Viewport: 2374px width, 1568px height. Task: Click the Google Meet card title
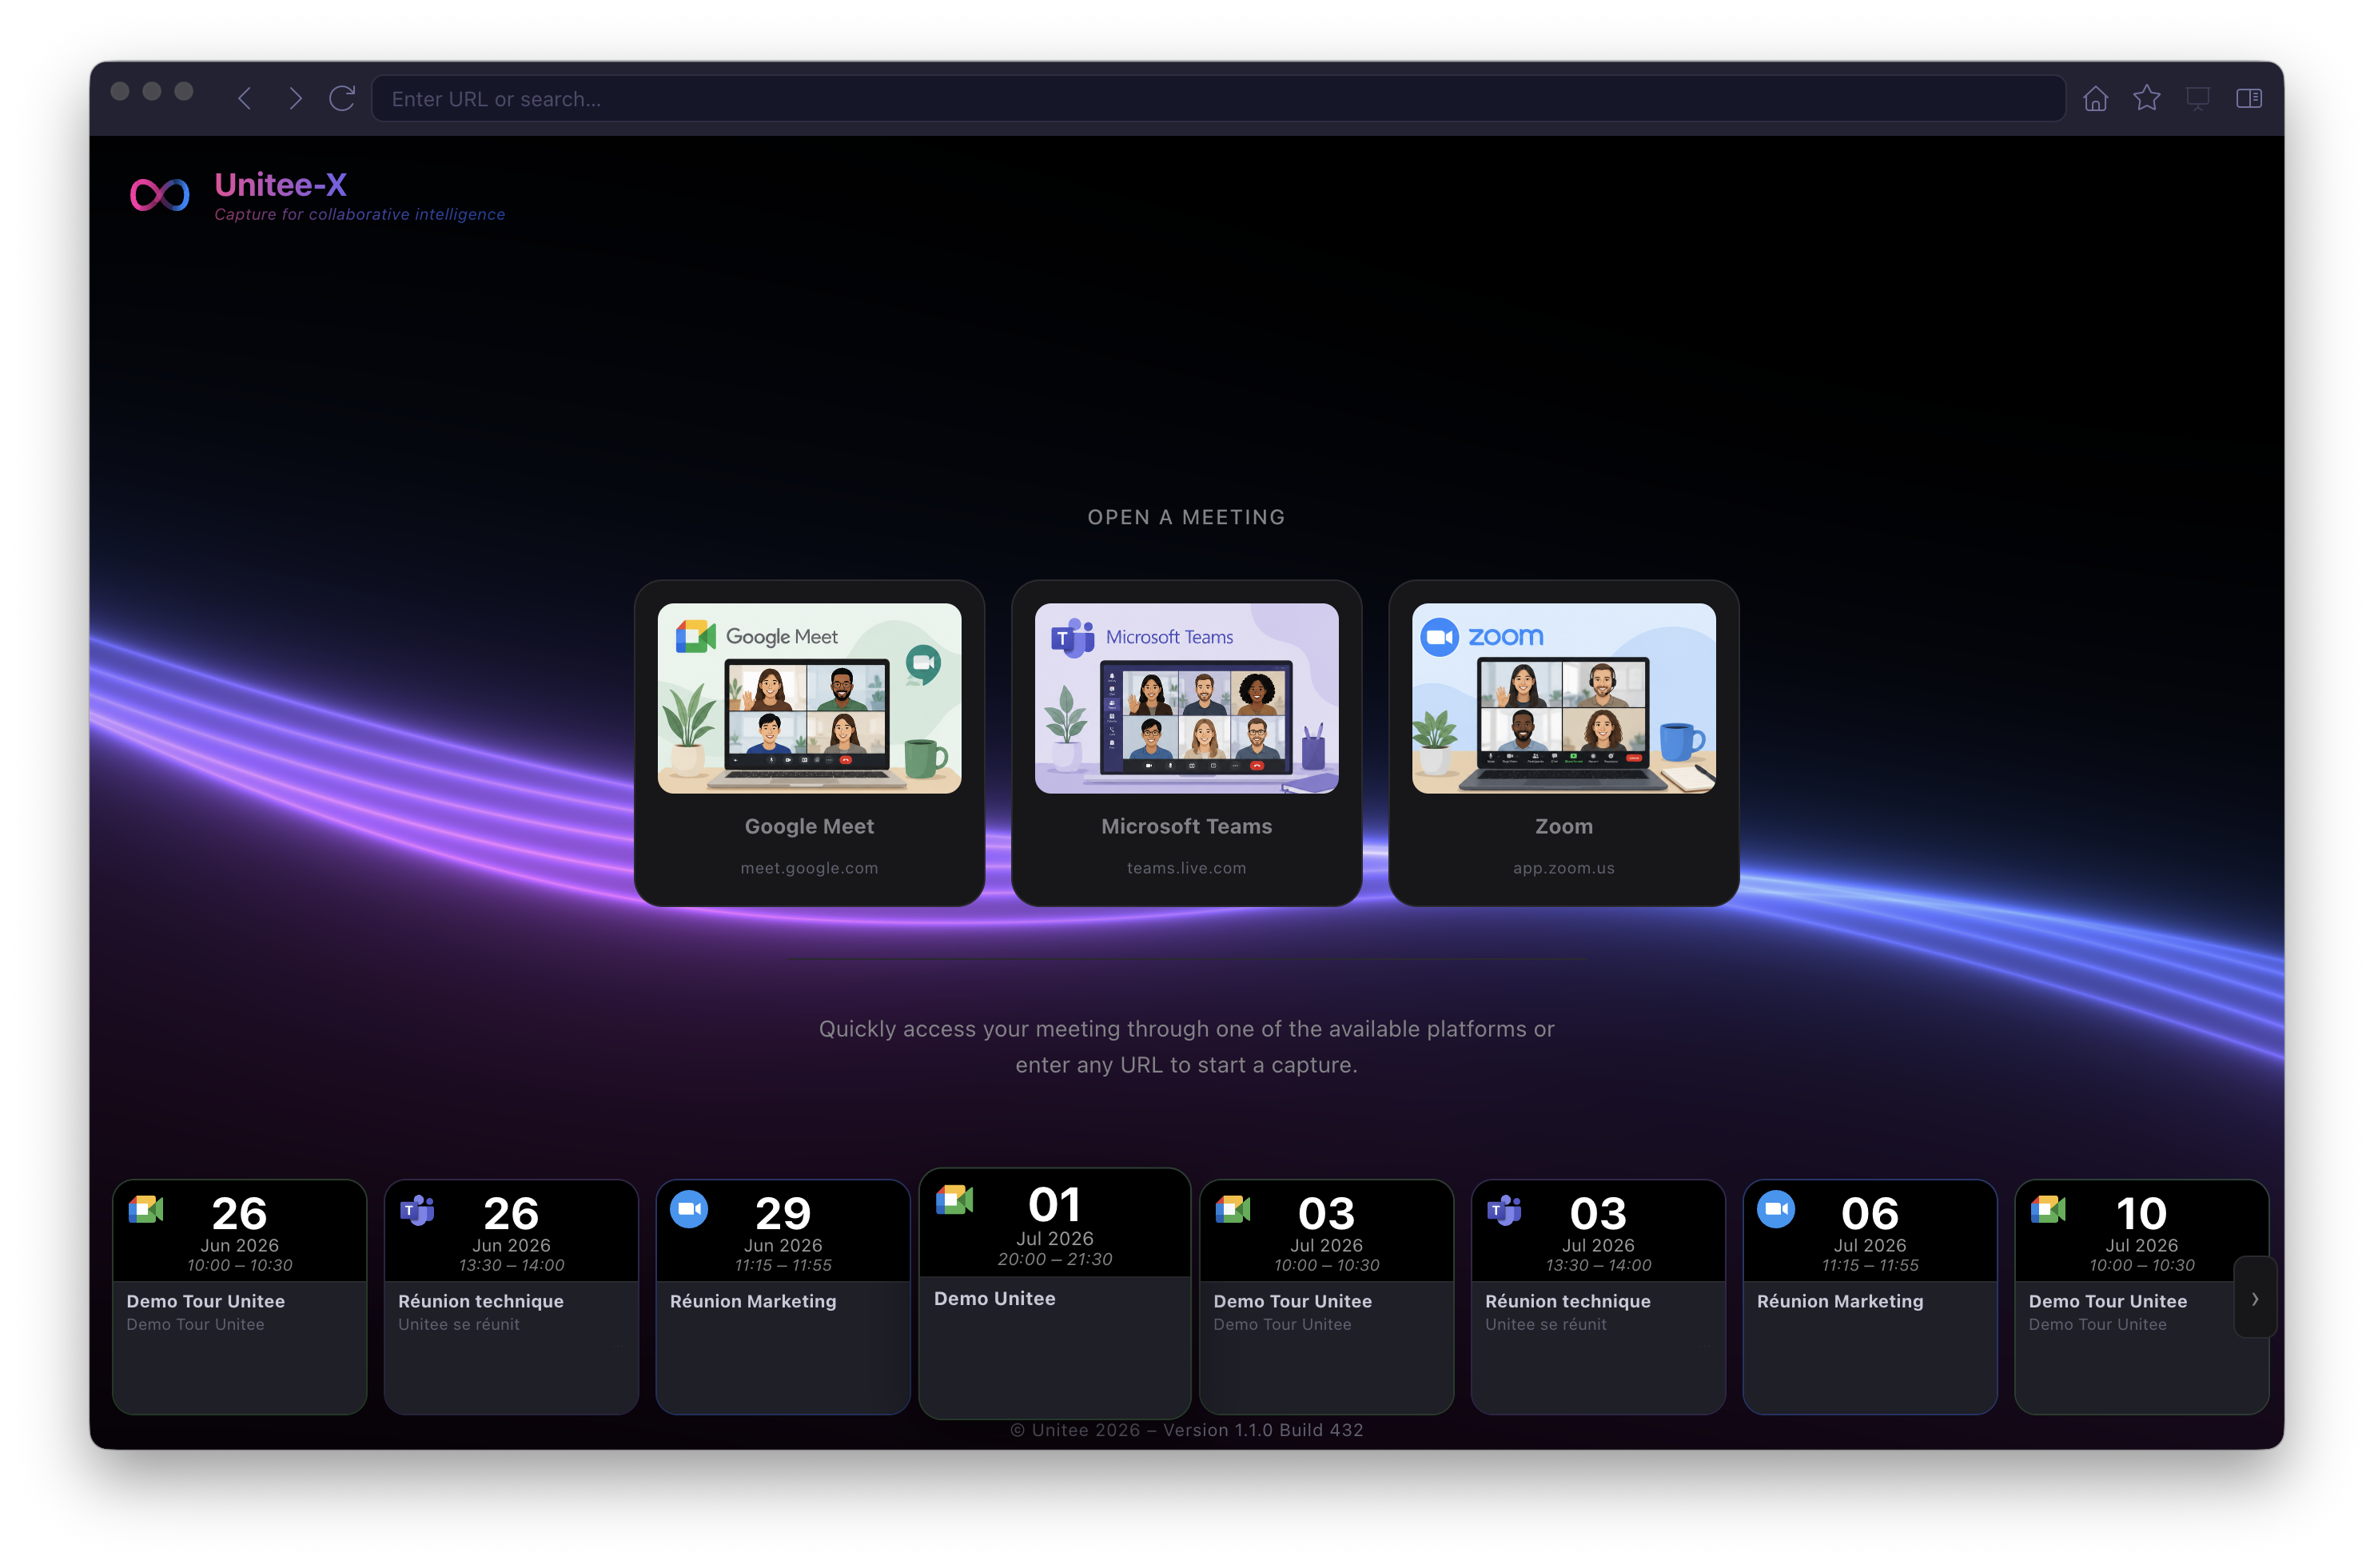coord(809,826)
